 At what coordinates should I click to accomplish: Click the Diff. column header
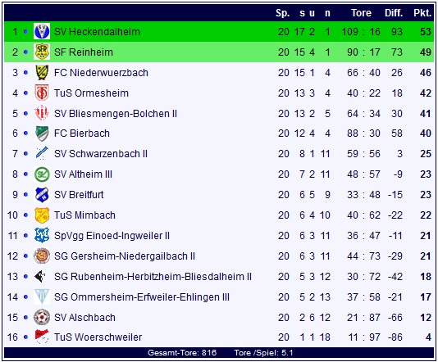(x=394, y=13)
